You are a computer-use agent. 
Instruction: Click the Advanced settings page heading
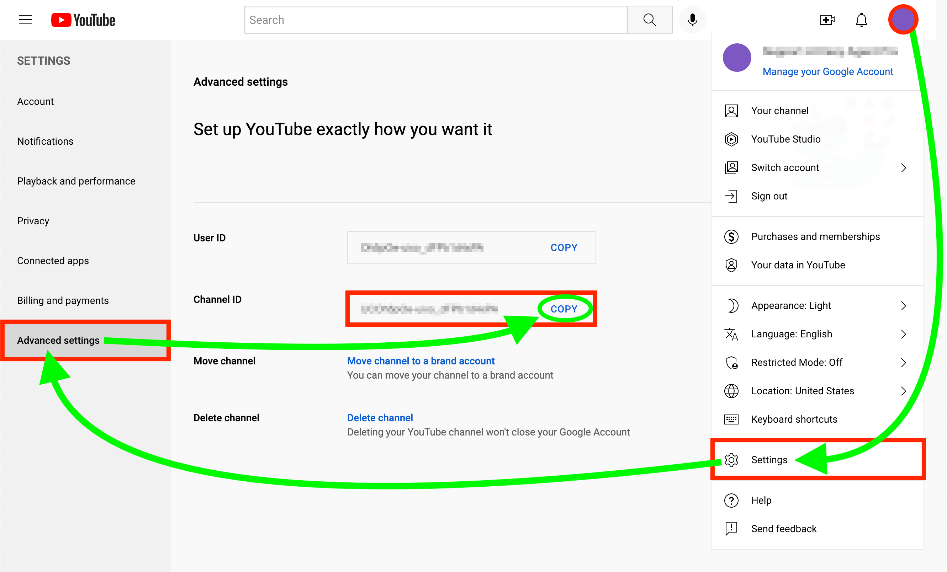240,82
